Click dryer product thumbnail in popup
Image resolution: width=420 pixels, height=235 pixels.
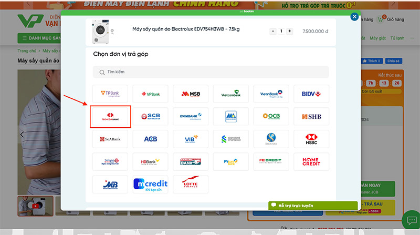click(101, 32)
